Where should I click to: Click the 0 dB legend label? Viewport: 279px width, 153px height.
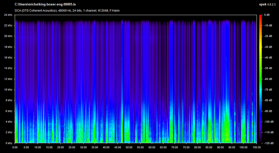pos(267,15)
